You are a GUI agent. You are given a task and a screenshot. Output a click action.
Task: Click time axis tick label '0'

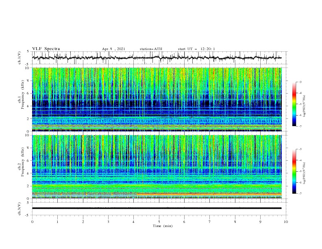point(32,222)
